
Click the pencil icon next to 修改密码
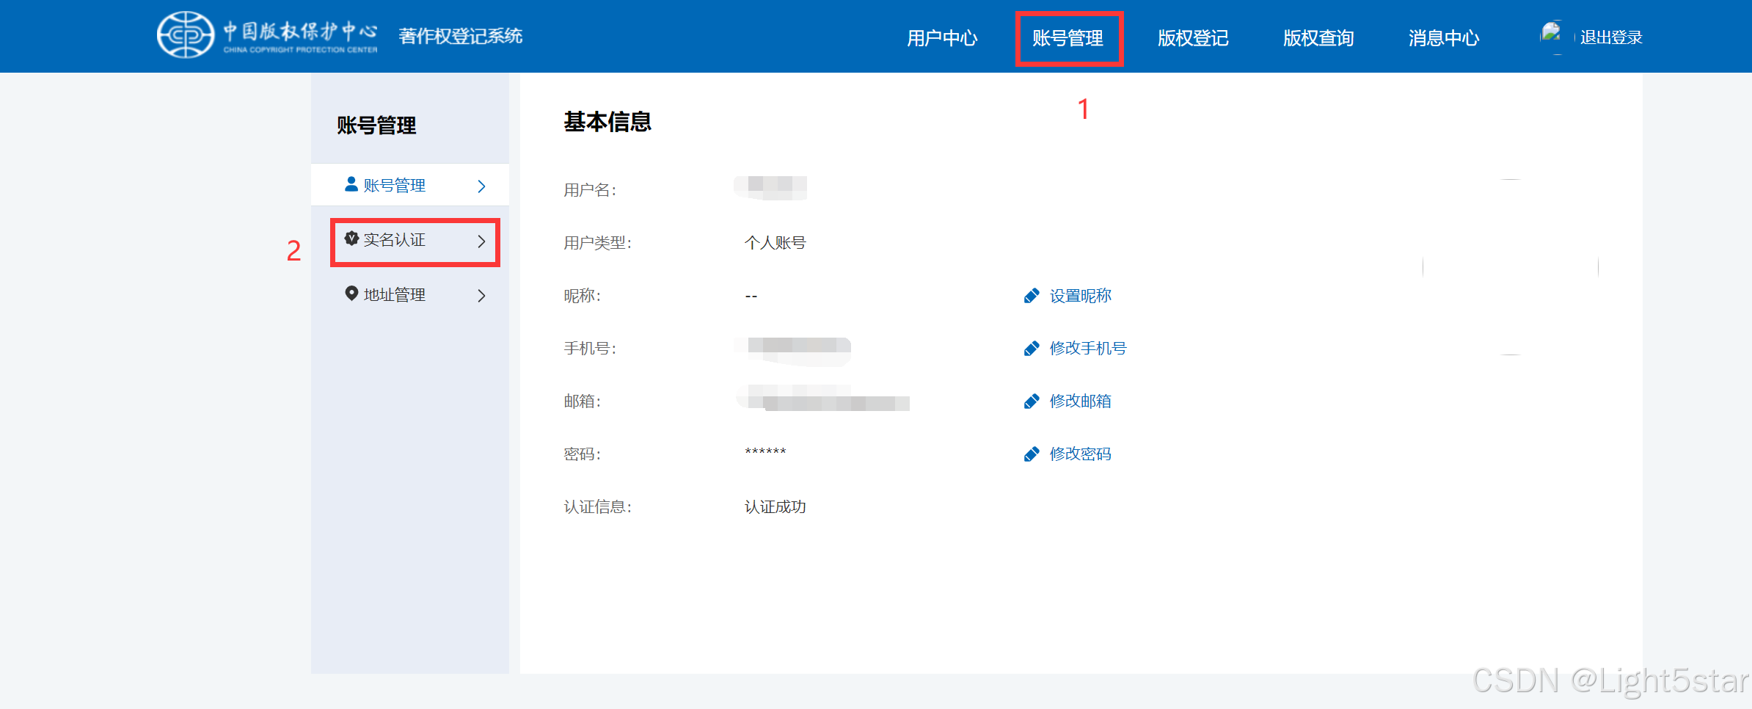point(1032,454)
